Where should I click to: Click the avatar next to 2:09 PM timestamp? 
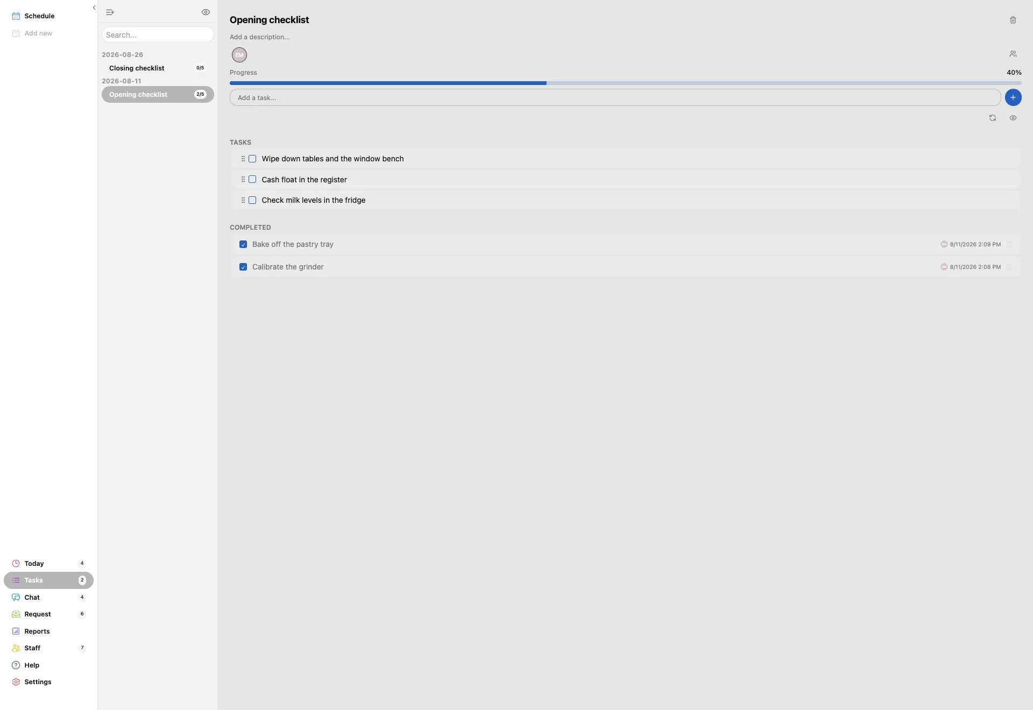pos(944,244)
